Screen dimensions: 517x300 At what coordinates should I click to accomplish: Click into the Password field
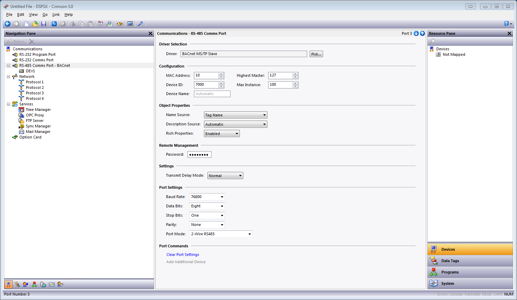[x=199, y=155]
